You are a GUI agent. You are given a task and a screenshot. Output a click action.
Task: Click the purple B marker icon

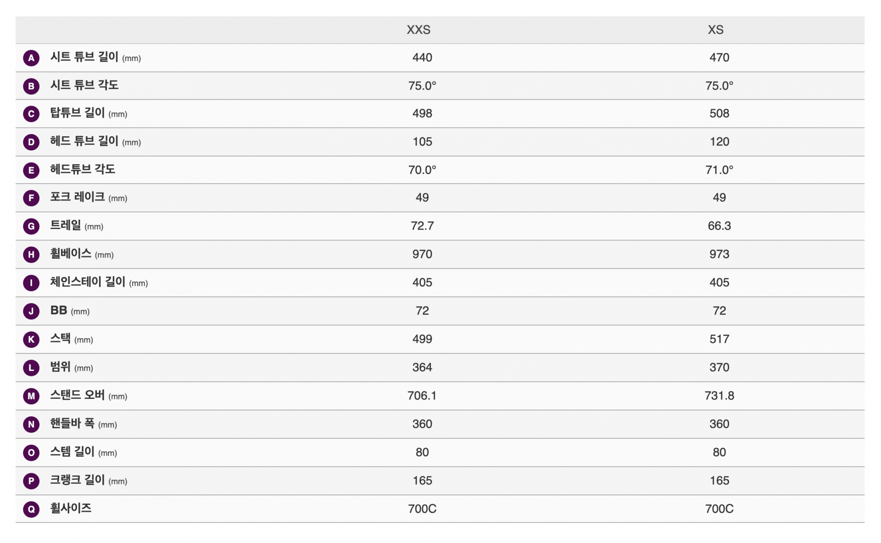[31, 86]
